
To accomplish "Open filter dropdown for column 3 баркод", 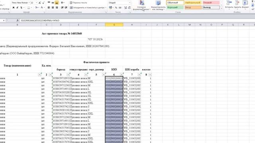I will tap(68, 75).
